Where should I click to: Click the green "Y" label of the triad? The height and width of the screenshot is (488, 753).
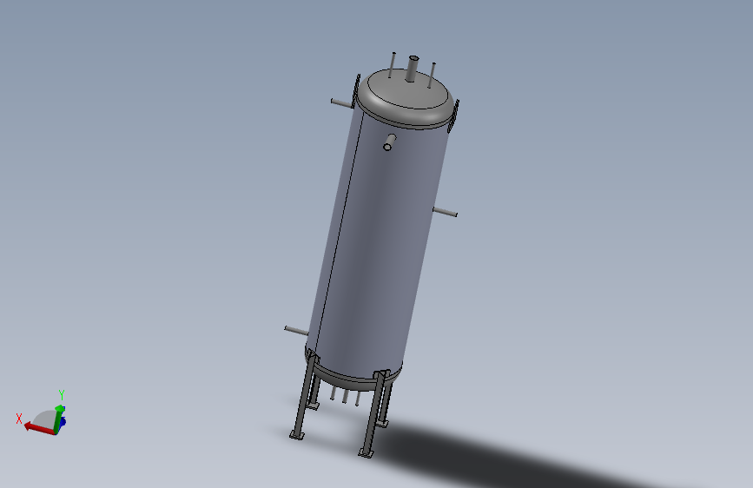[x=62, y=395]
